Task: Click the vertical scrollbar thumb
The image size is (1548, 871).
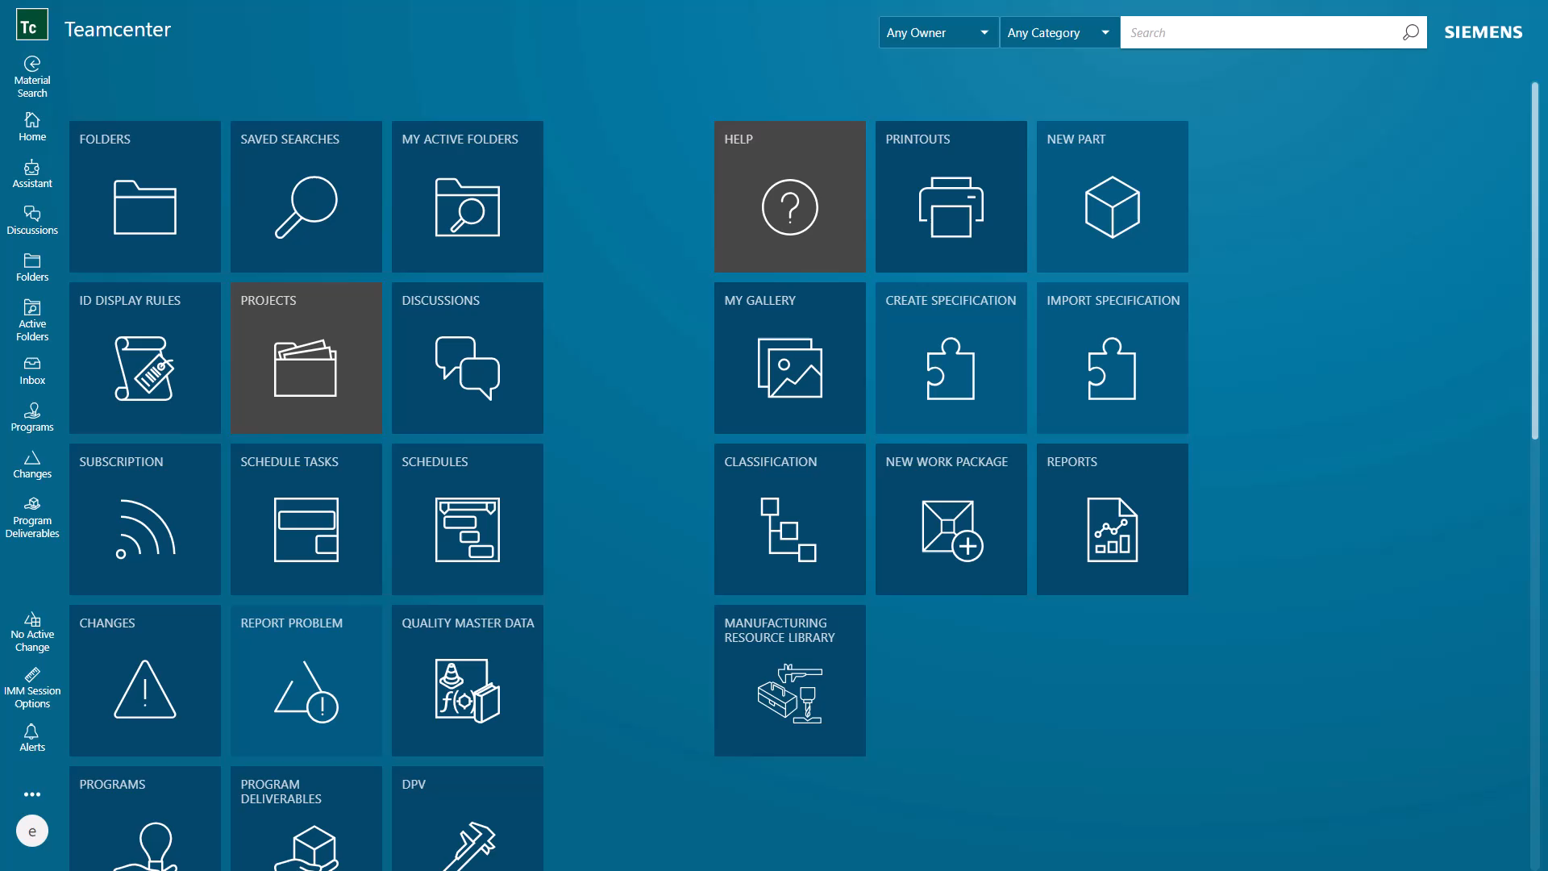Action: (x=1535, y=260)
